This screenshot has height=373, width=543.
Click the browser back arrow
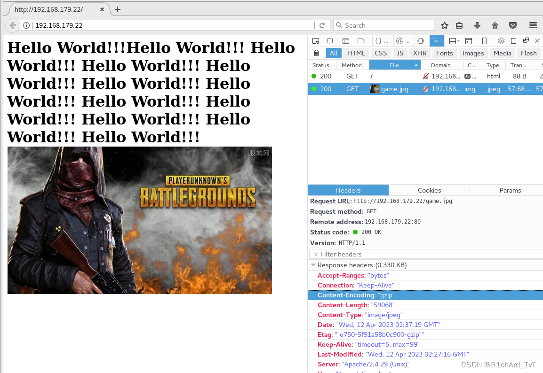pyautogui.click(x=12, y=25)
